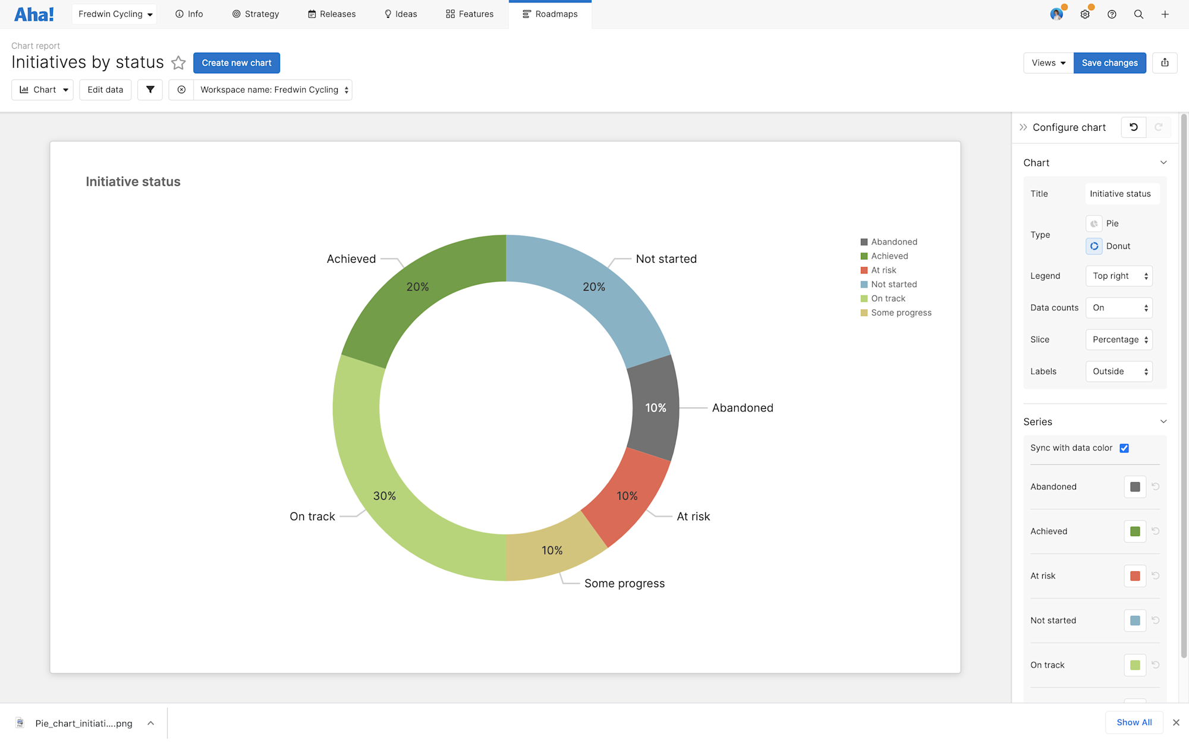This screenshot has height=743, width=1189.
Task: Uncheck Sync with data color
Action: pyautogui.click(x=1124, y=448)
